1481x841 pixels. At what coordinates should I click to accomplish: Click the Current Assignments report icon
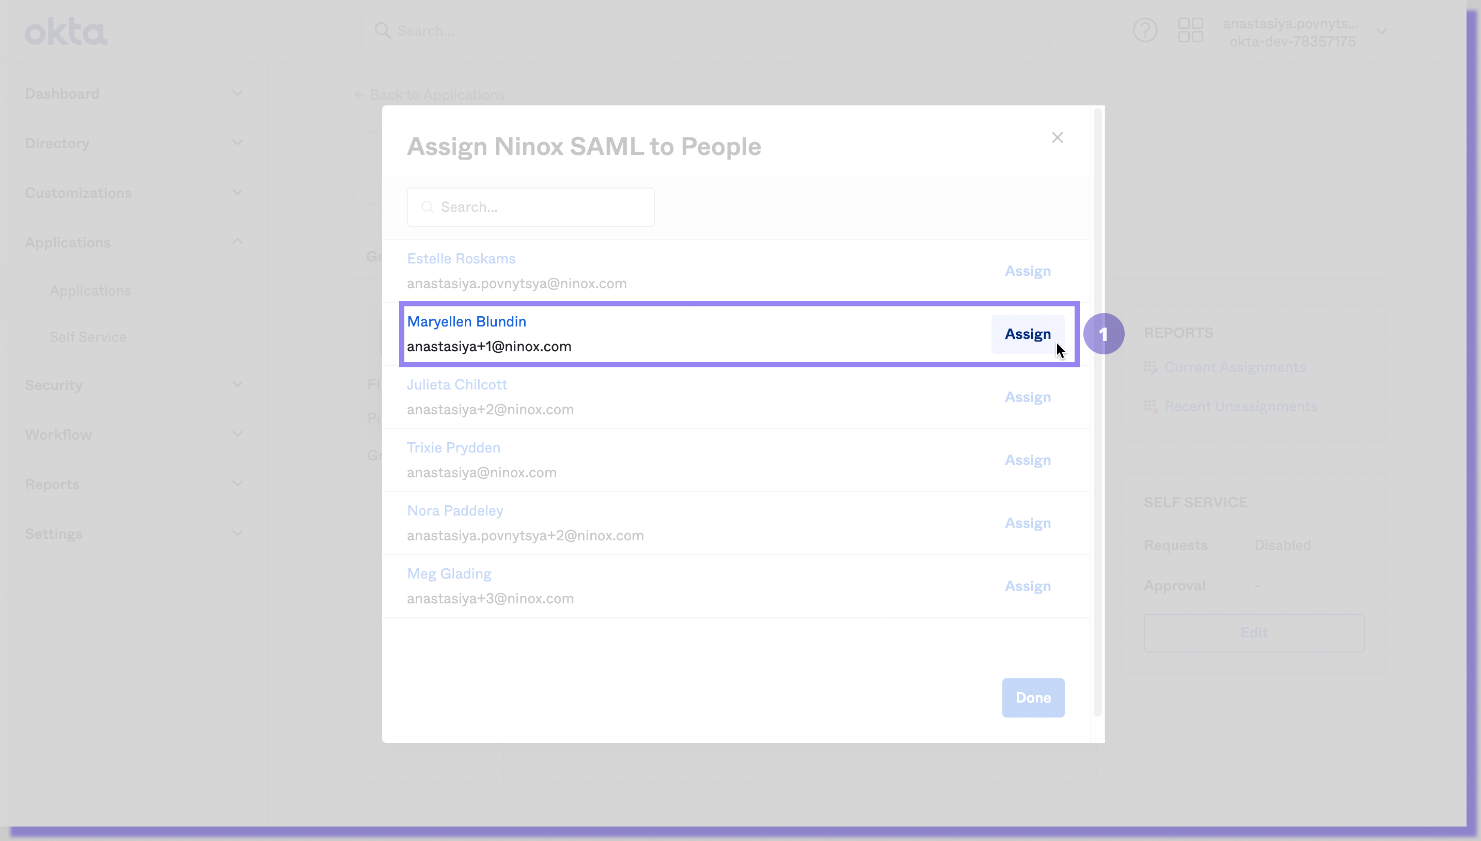(x=1150, y=367)
